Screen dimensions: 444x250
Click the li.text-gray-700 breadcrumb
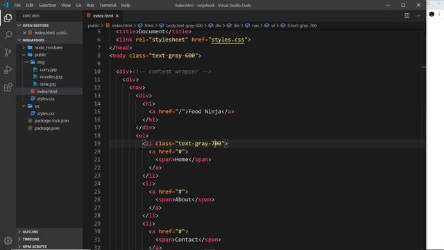pyautogui.click(x=302, y=26)
